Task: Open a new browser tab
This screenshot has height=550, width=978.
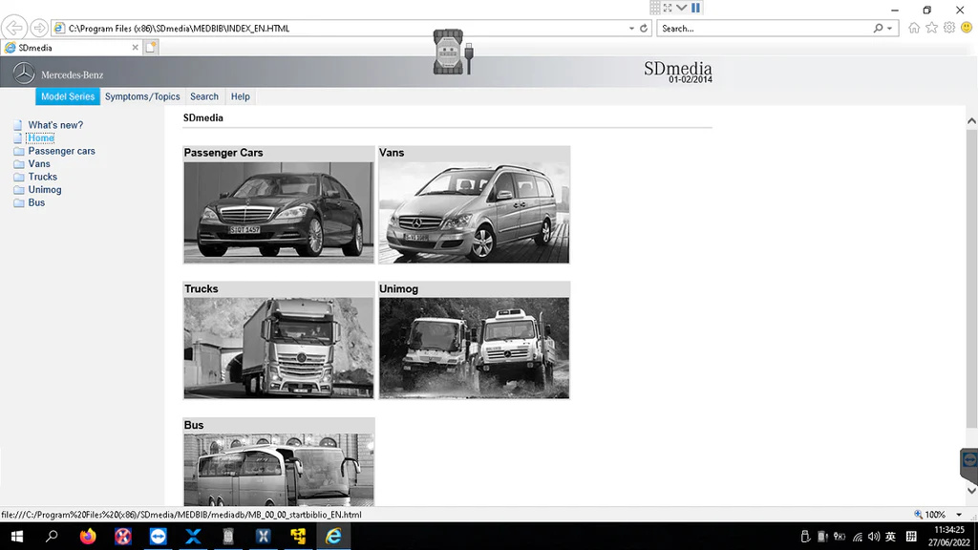Action: pyautogui.click(x=151, y=48)
